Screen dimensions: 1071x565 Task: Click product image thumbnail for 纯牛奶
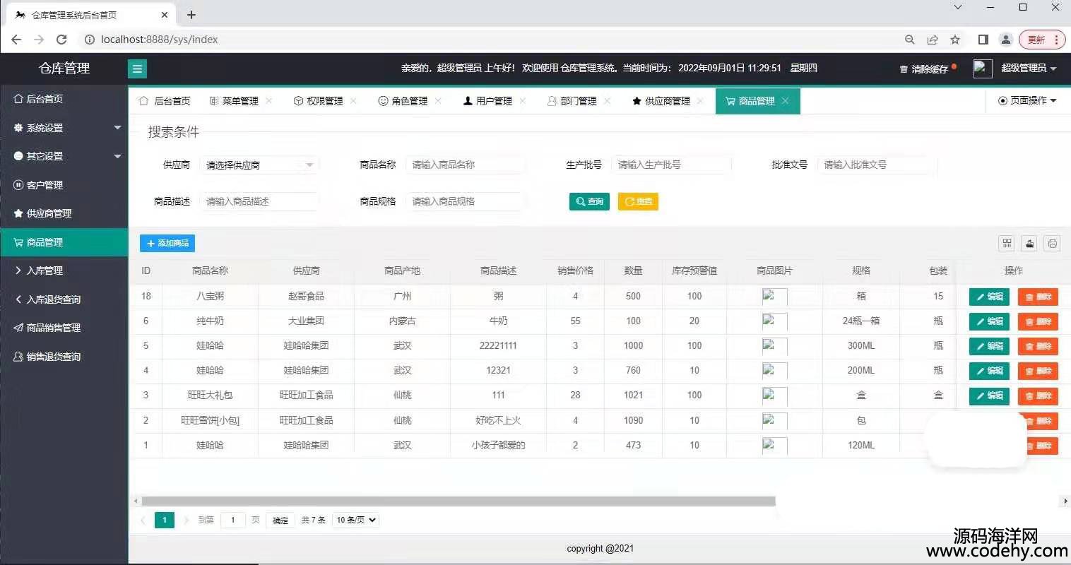pos(774,321)
